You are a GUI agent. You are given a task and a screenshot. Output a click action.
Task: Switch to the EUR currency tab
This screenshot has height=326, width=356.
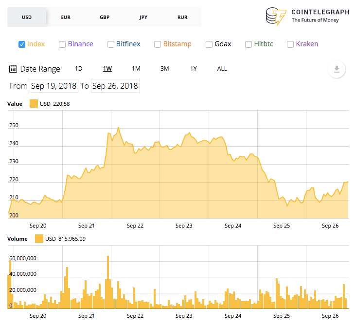[66, 17]
